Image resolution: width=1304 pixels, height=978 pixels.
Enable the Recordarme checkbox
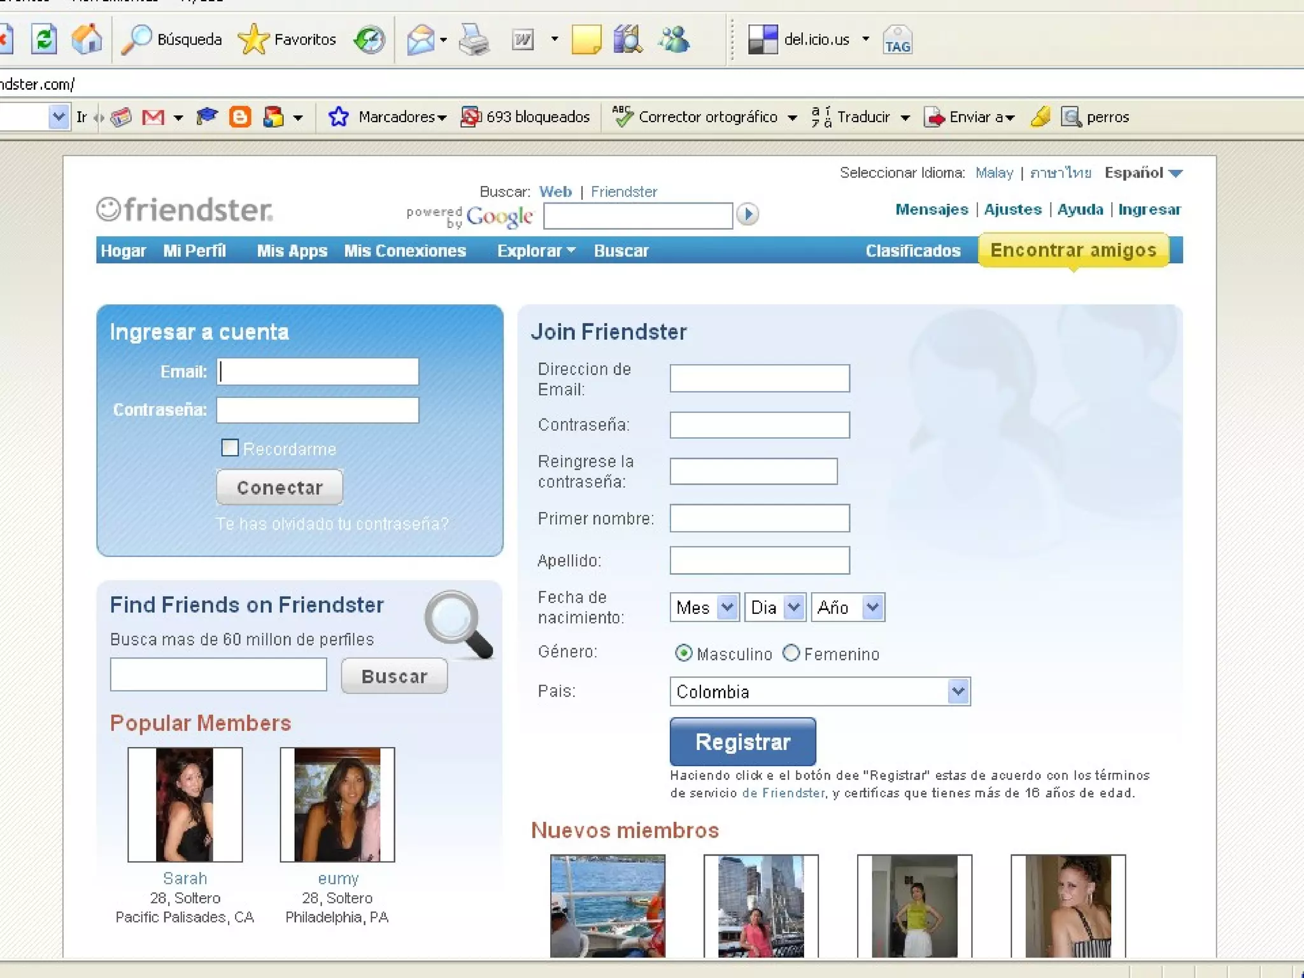230,448
